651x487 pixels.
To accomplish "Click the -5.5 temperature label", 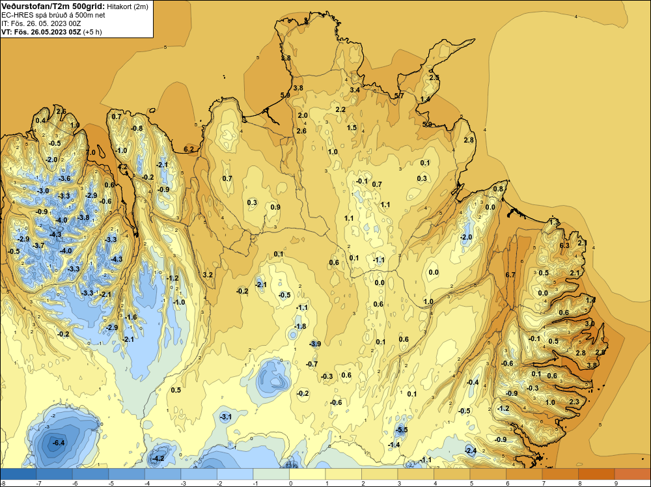I will click(401, 430).
